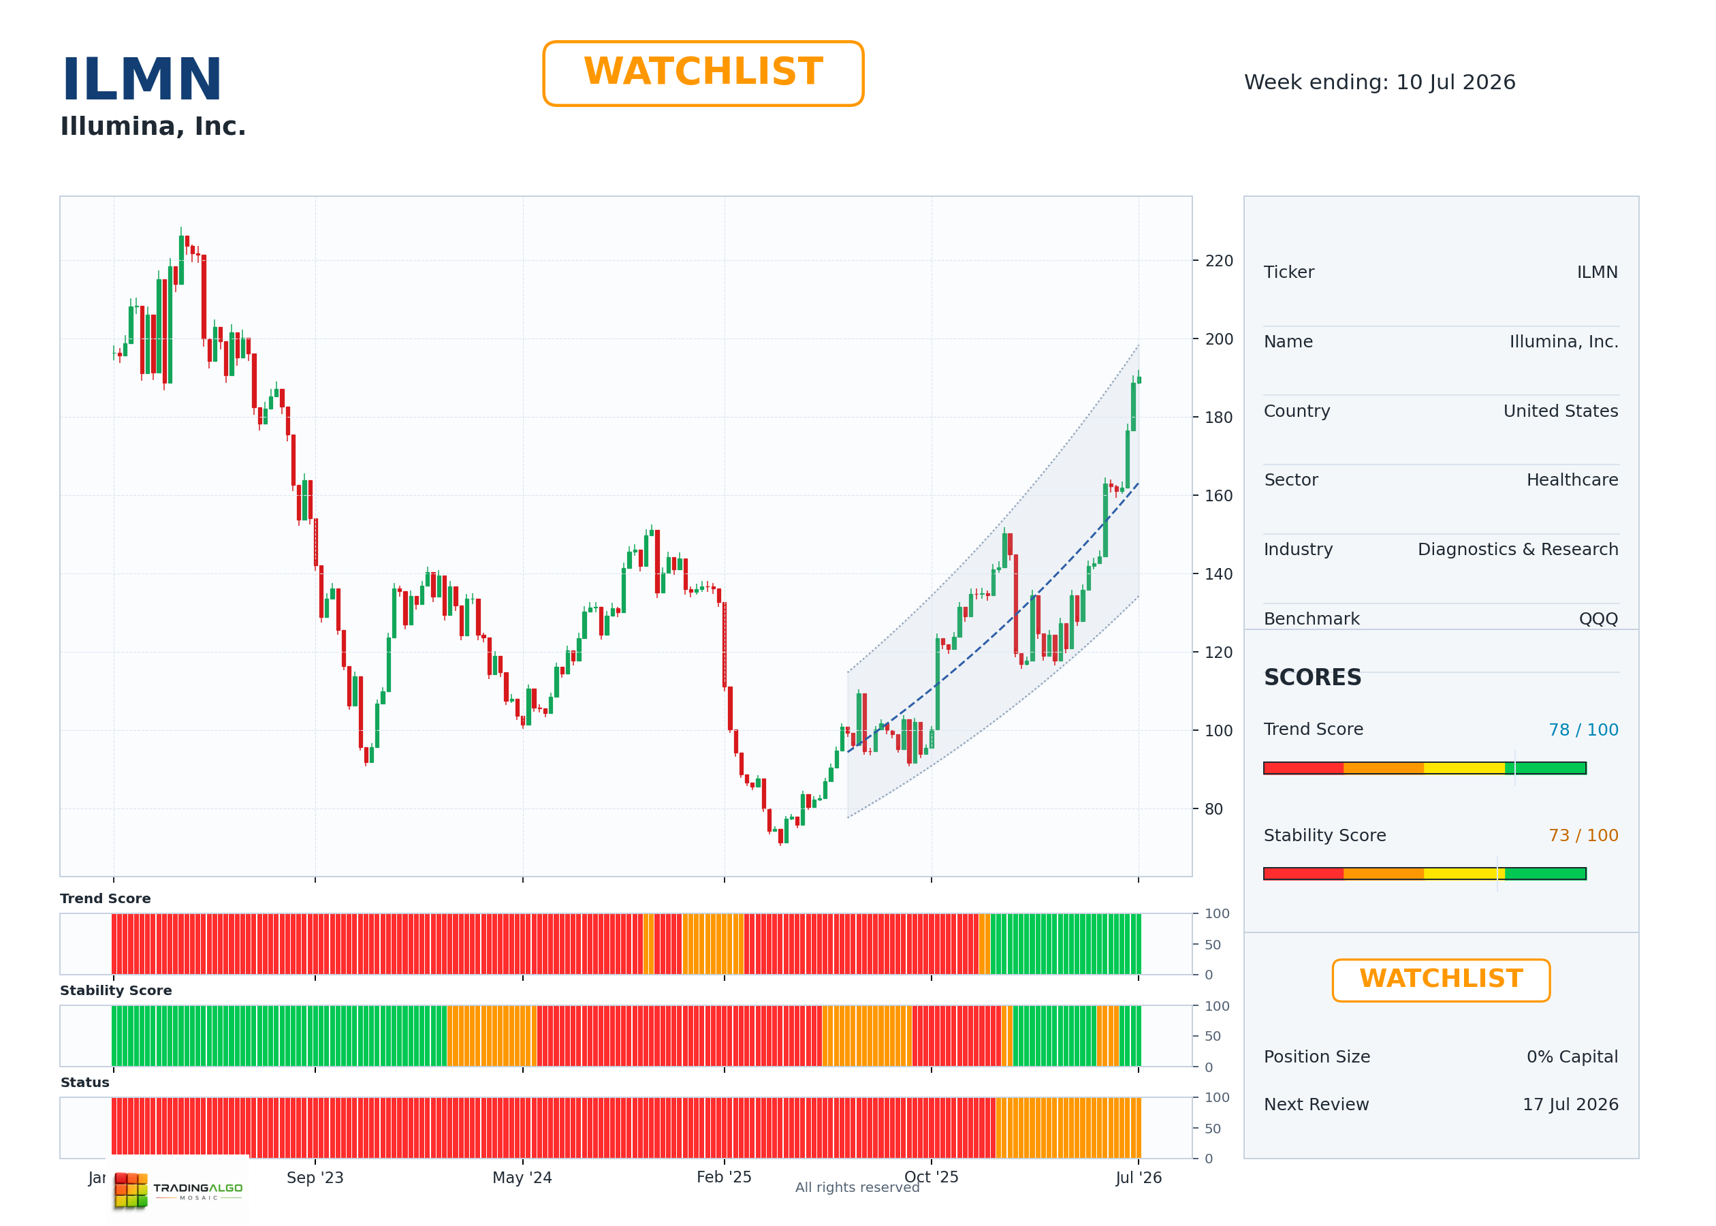
Task: Click the 80 price axis label
Action: pyautogui.click(x=1213, y=809)
